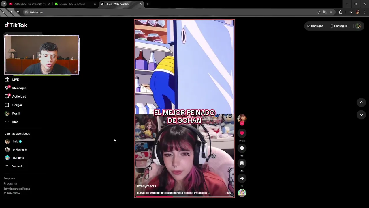The height and width of the screenshot is (208, 369).
Task: Save the video with the bookmark icon
Action: pyautogui.click(x=242, y=163)
